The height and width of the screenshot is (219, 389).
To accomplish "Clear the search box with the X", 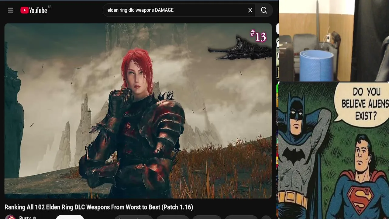I will pos(250,10).
